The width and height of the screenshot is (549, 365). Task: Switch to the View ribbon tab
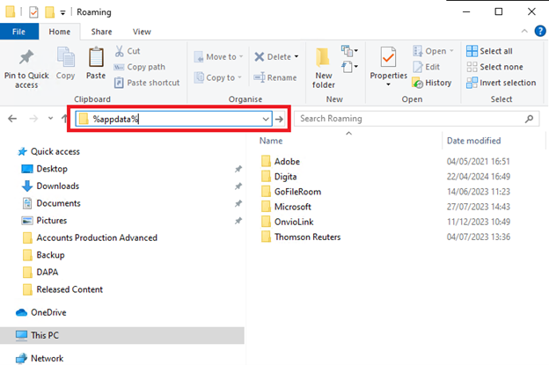click(x=142, y=31)
